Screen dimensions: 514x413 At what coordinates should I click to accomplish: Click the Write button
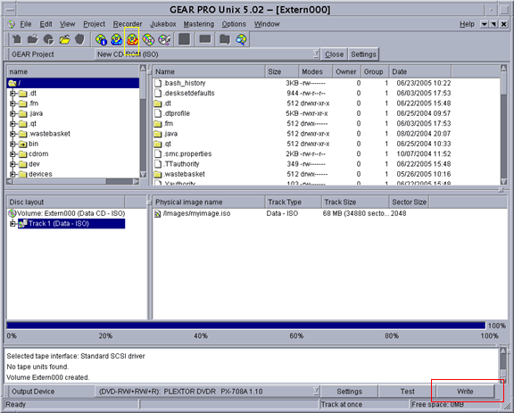[465, 392]
